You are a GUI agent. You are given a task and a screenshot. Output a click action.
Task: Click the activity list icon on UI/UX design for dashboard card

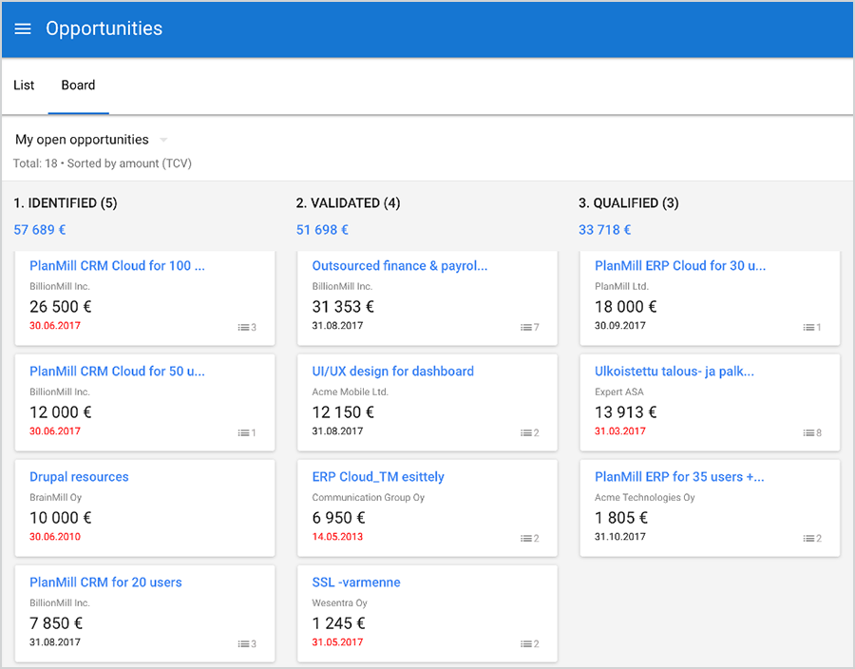point(525,433)
